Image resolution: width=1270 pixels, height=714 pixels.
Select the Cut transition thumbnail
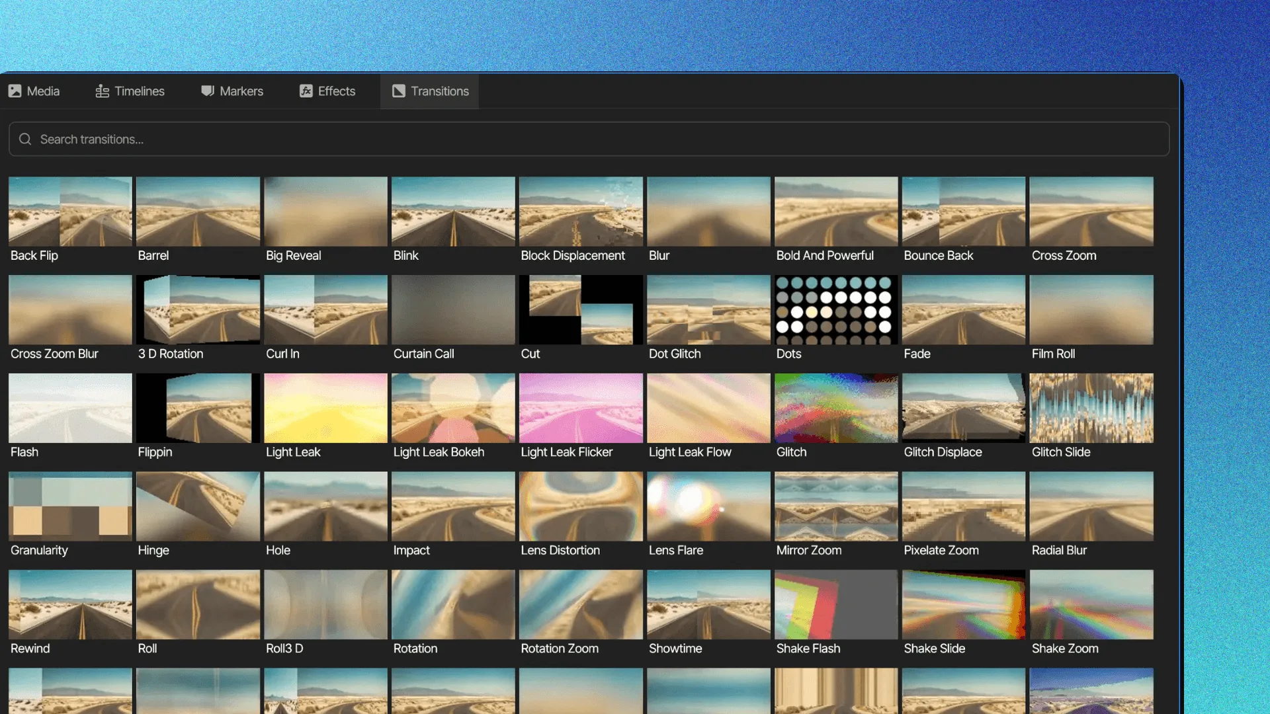(x=581, y=309)
